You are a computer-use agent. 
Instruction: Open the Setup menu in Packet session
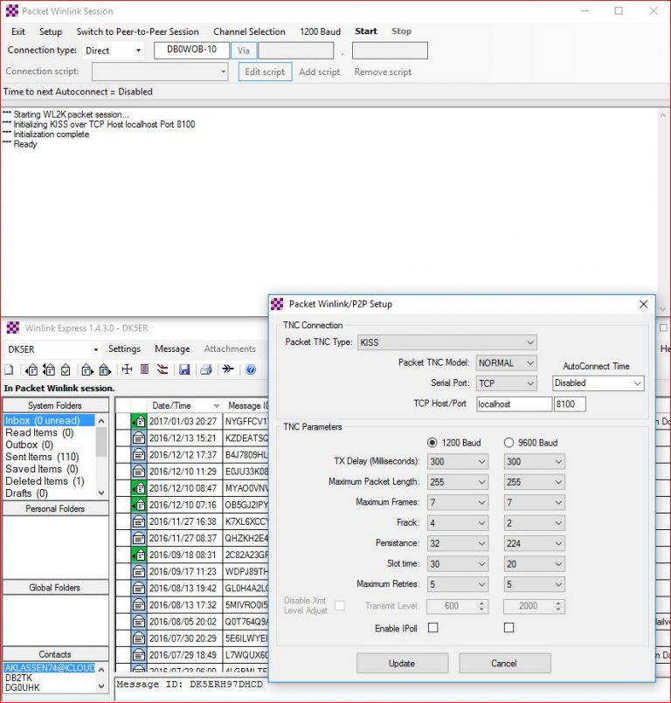click(x=51, y=31)
